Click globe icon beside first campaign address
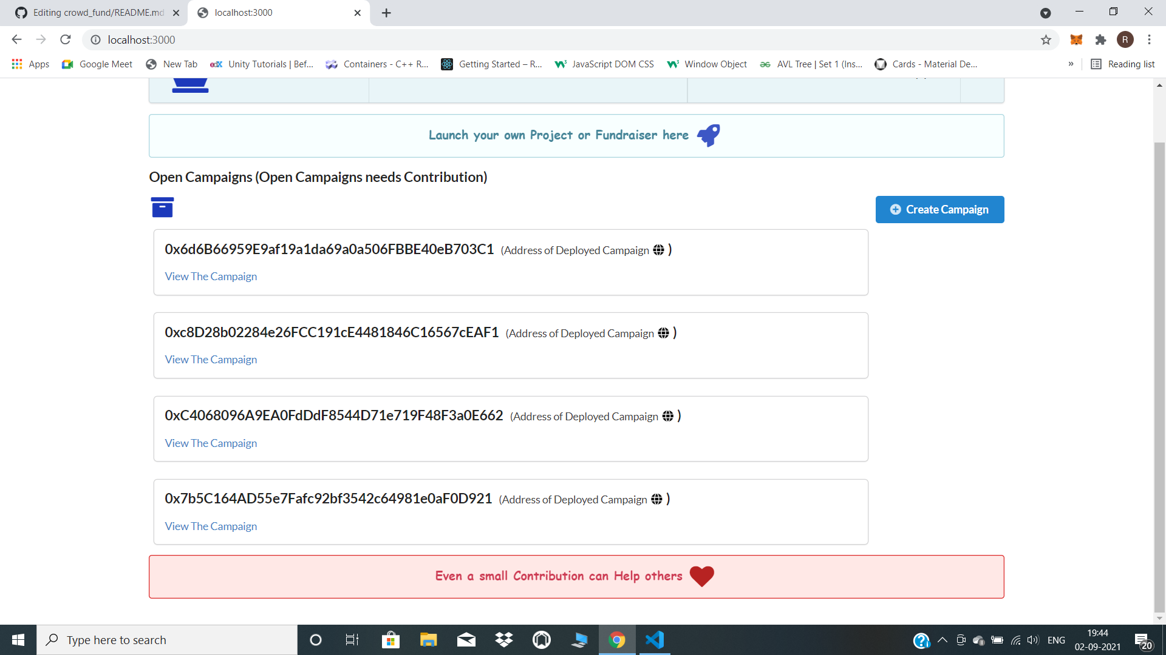This screenshot has width=1166, height=655. pos(658,250)
